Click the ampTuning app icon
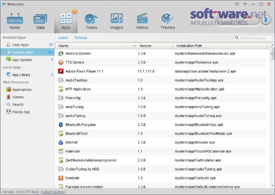The height and width of the screenshot is (195, 275). pos(61,107)
